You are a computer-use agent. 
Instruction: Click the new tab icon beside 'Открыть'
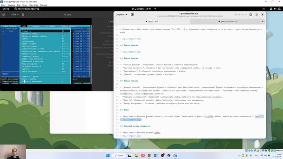point(132,15)
